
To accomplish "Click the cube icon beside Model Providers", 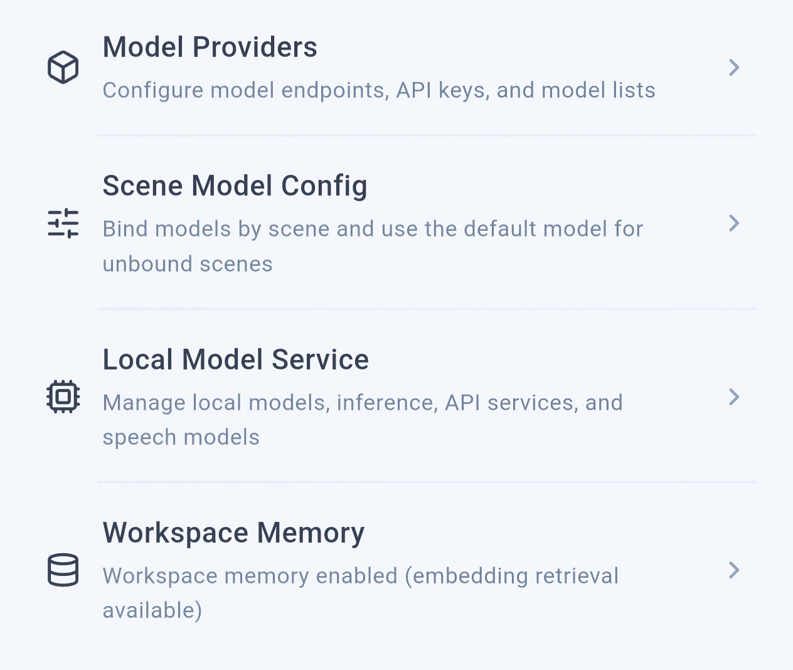I will pyautogui.click(x=63, y=67).
